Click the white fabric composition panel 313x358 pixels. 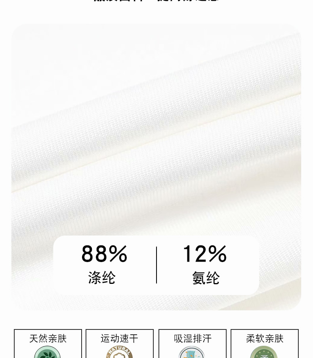coord(156,265)
